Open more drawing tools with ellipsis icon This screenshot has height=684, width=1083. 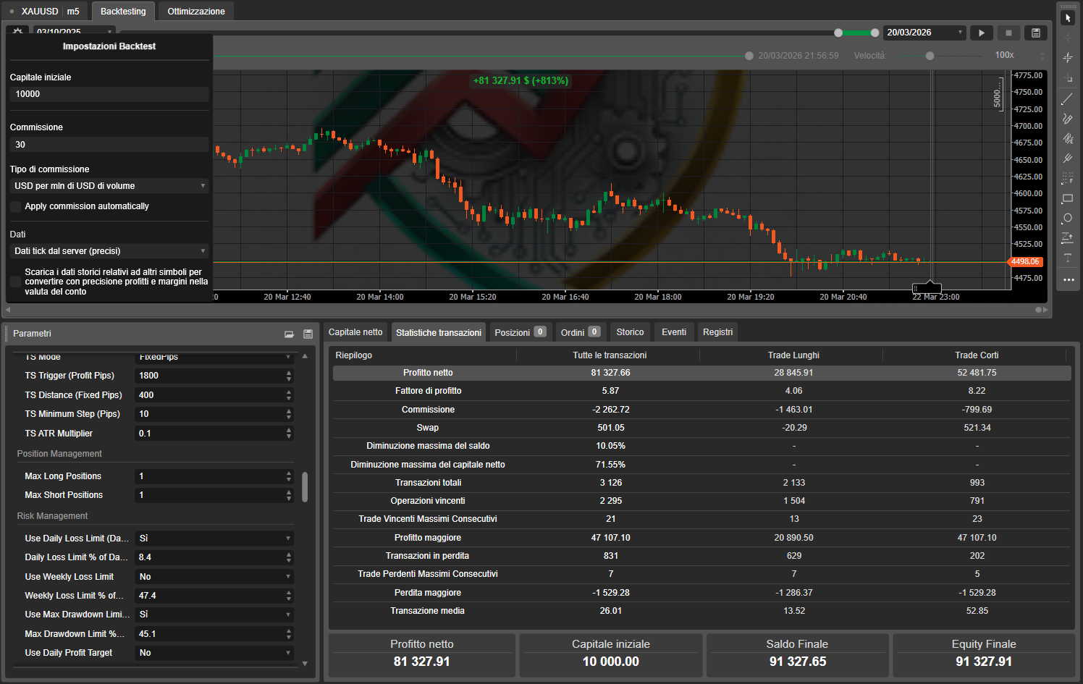point(1068,280)
